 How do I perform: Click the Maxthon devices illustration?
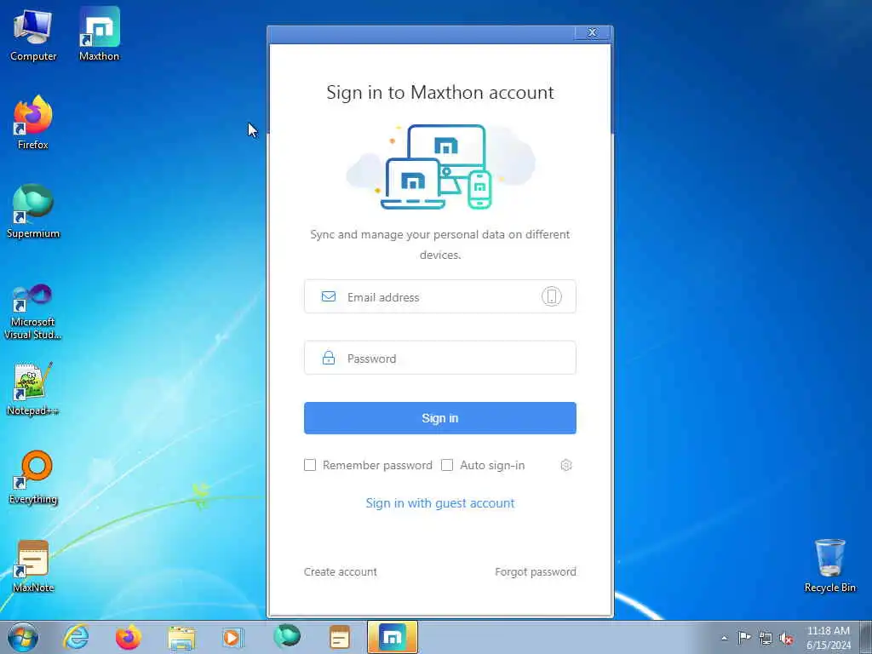[x=440, y=166]
